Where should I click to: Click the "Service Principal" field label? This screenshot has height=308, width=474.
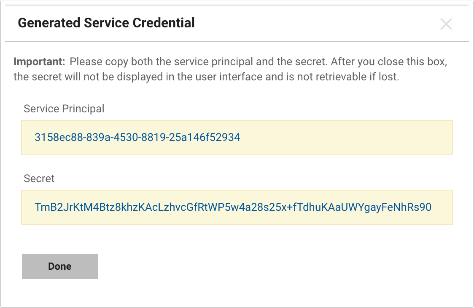(x=64, y=109)
